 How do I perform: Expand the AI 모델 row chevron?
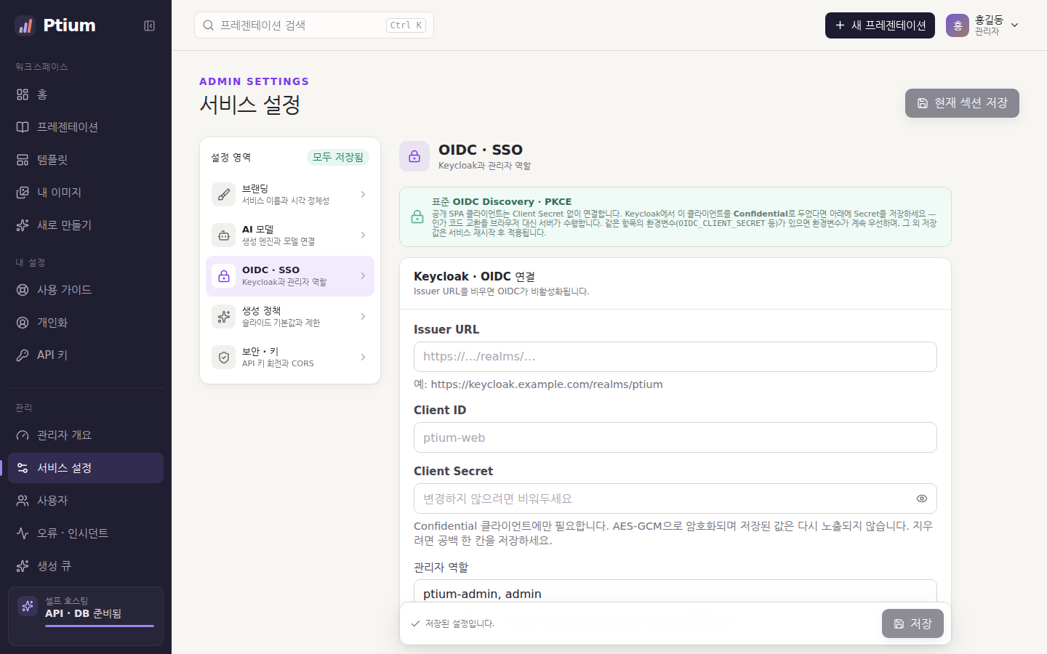coord(363,235)
